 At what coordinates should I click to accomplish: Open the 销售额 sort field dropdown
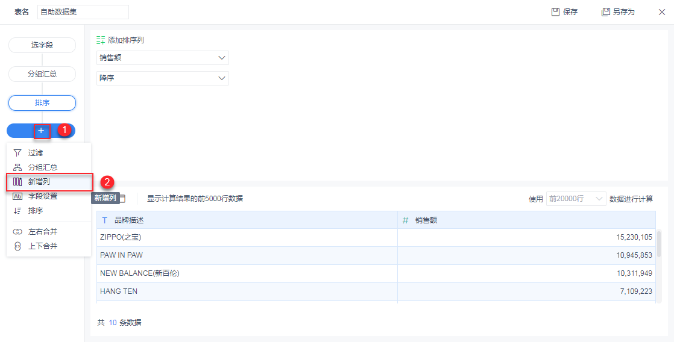click(163, 58)
